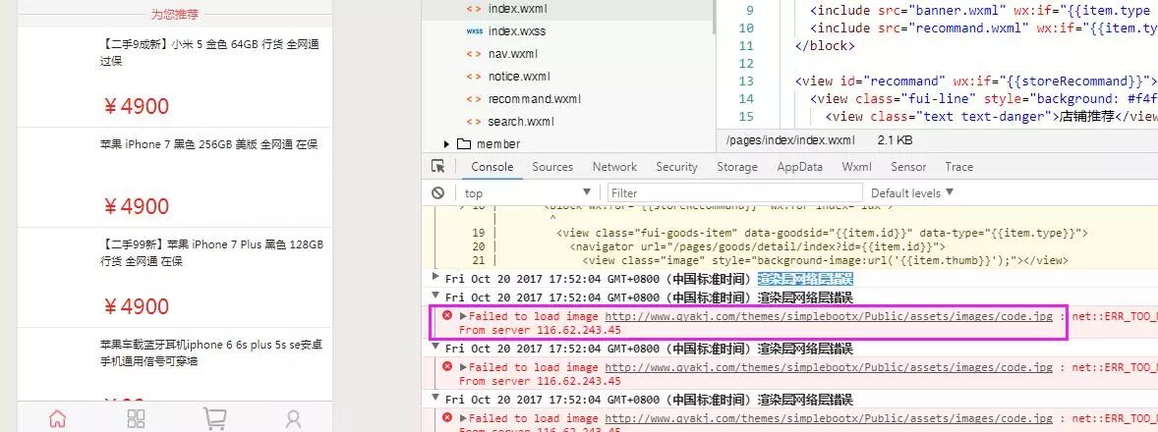This screenshot has width=1158, height=432.
Task: Switch to the Trace tab
Action: 958,167
